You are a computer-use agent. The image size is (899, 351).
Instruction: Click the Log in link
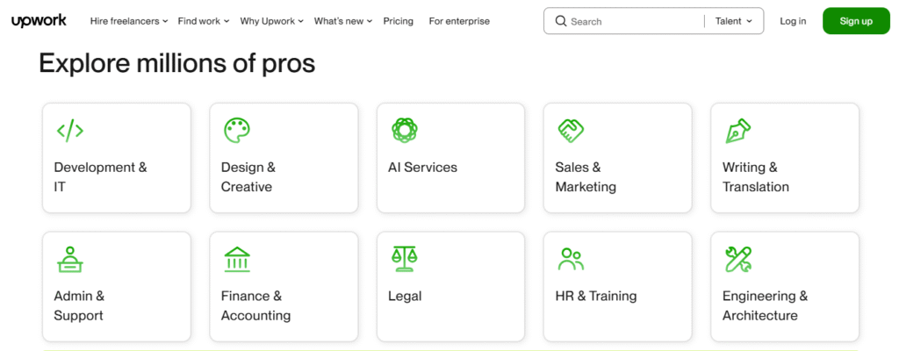pos(793,21)
